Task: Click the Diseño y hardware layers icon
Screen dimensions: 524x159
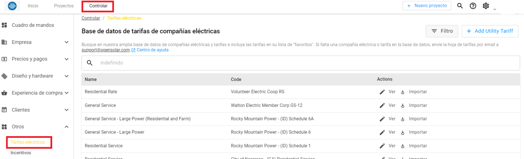Action: pos(4,76)
